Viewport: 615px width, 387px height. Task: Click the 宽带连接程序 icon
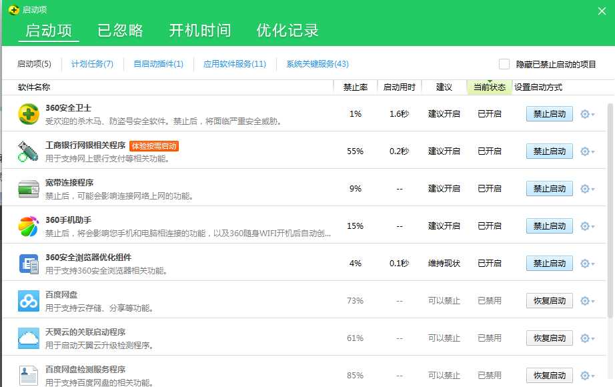pos(29,189)
